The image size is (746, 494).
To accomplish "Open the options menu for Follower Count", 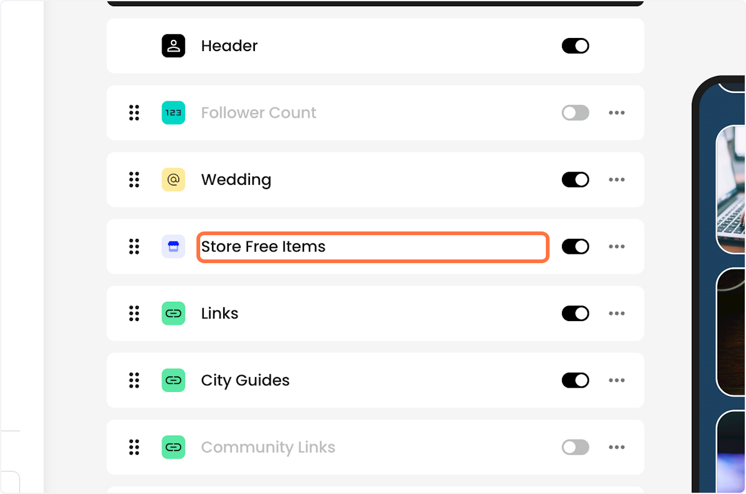I will pyautogui.click(x=617, y=113).
